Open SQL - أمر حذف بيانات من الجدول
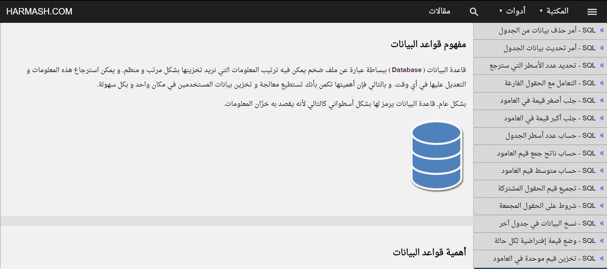Viewport: 607px width, 269px height. click(x=540, y=31)
